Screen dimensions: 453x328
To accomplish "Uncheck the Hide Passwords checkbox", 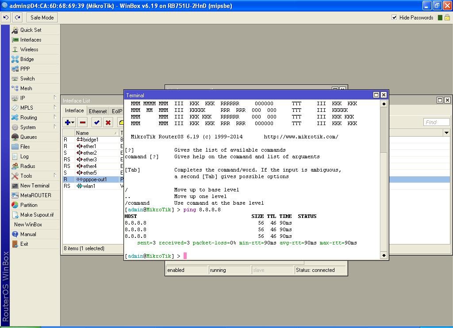I will (x=394, y=17).
